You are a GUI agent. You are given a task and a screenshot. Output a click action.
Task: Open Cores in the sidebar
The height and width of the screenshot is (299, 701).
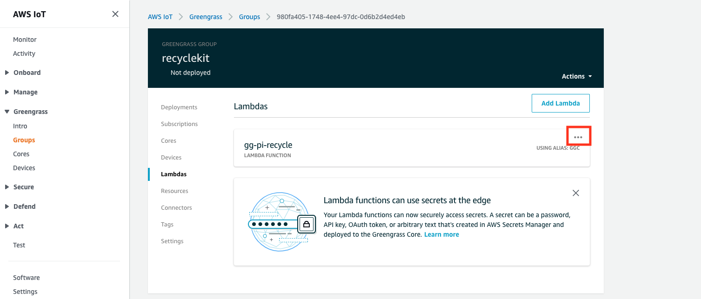pos(21,154)
